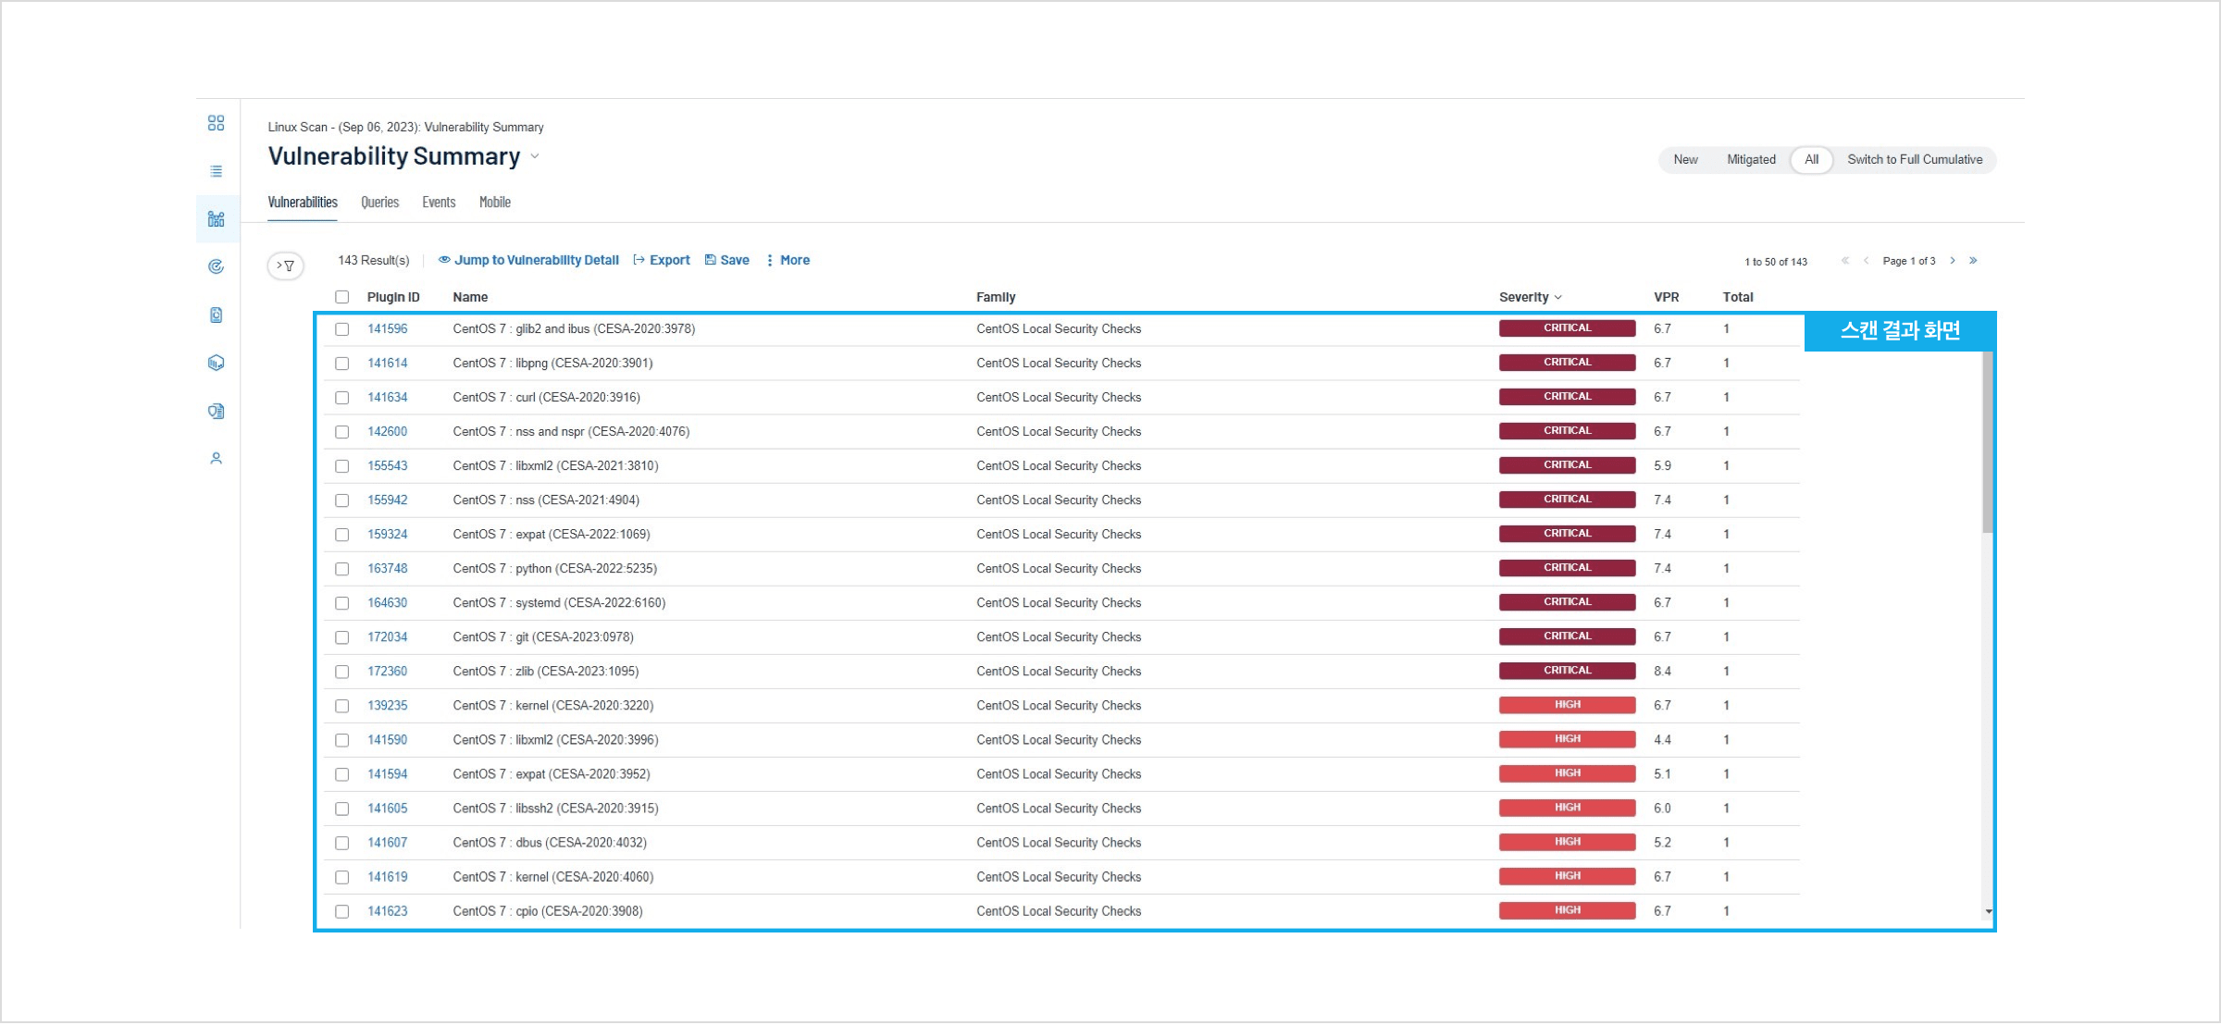Open the dashboard grid icon in sidebar
The height and width of the screenshot is (1025, 2221).
coord(216,123)
